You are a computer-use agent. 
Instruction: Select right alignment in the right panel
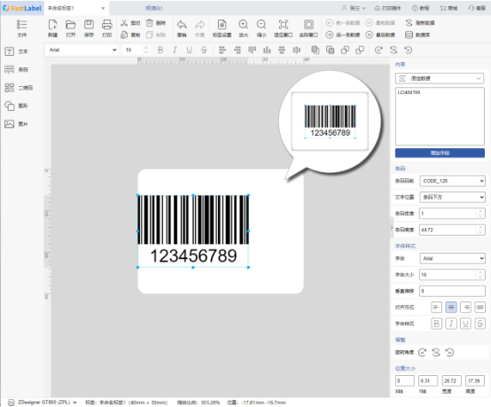tap(465, 308)
